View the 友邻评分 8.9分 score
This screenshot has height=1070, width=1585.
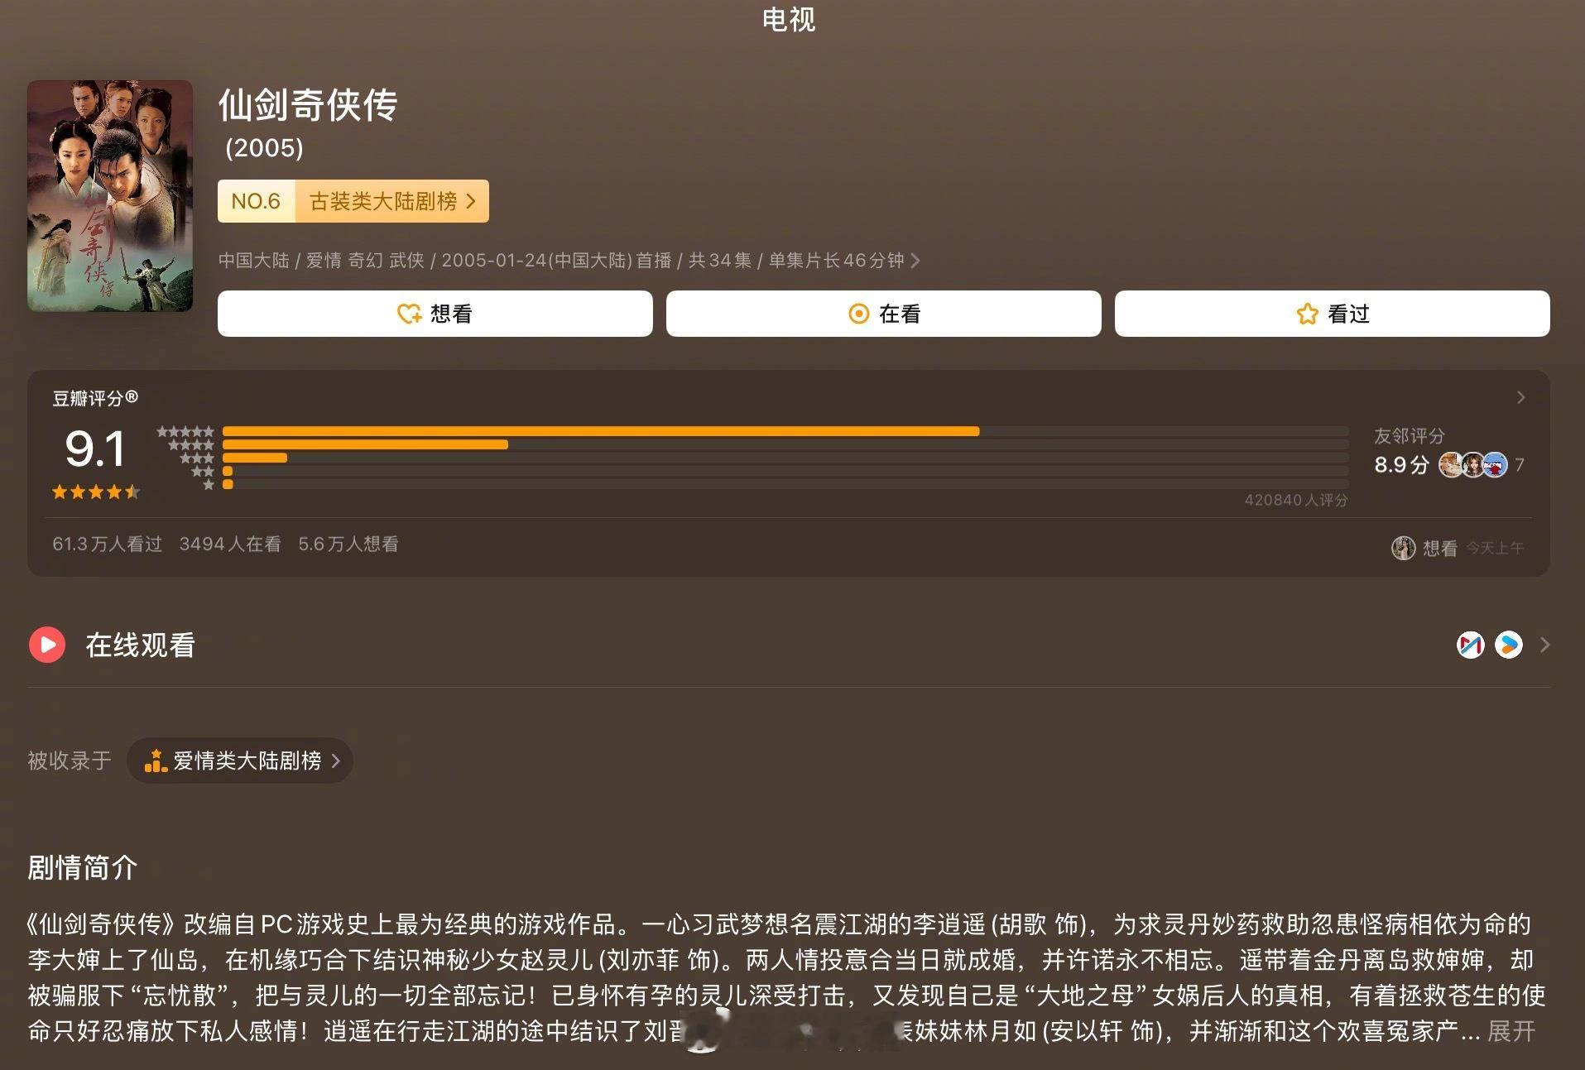[x=1401, y=465]
